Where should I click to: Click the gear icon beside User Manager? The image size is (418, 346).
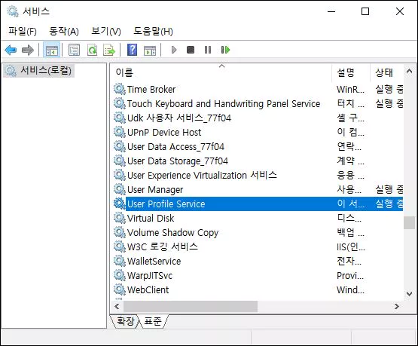[x=120, y=189]
